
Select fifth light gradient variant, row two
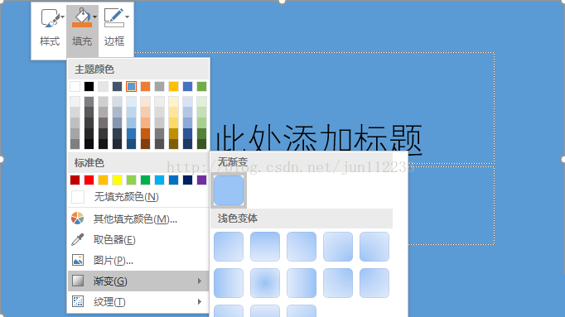click(374, 283)
